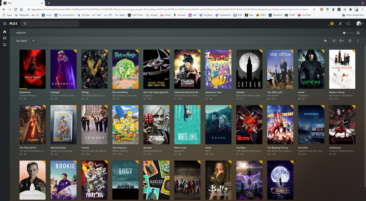
Task: Bookmark this page with the star icon
Action: tap(315, 9)
